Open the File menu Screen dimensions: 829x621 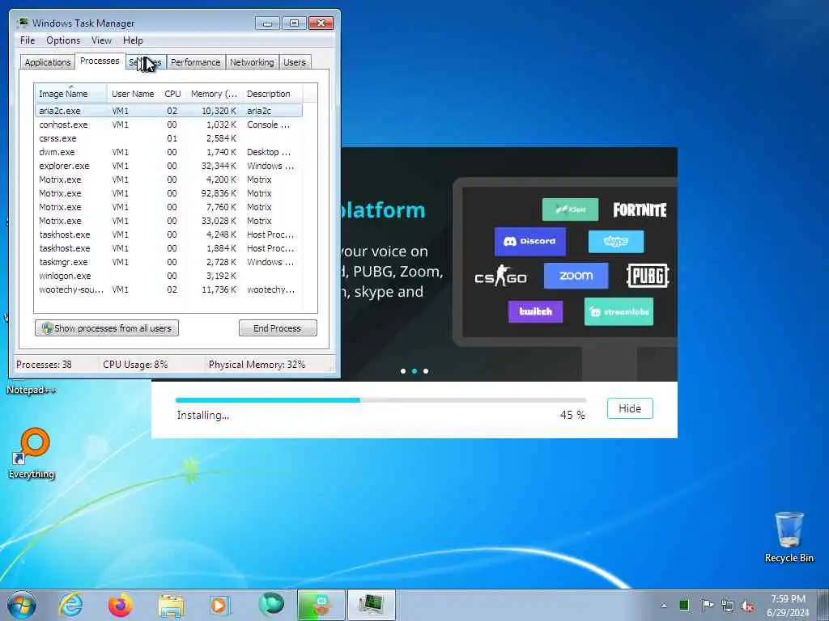click(x=28, y=40)
